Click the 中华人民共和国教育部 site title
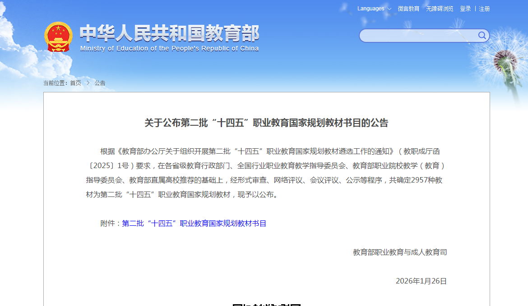The image size is (528, 306). 169,33
